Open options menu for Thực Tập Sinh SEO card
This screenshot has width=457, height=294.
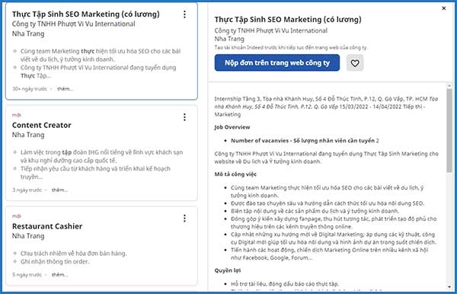pos(184,14)
